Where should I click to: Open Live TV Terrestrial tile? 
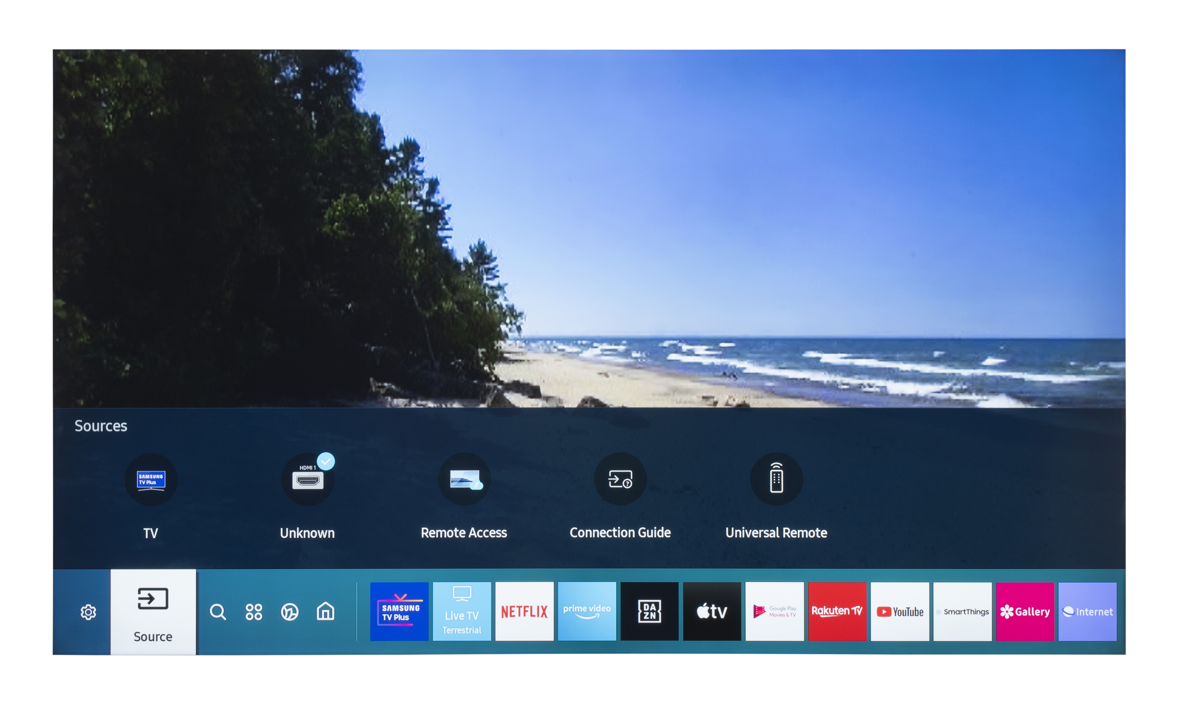(462, 612)
